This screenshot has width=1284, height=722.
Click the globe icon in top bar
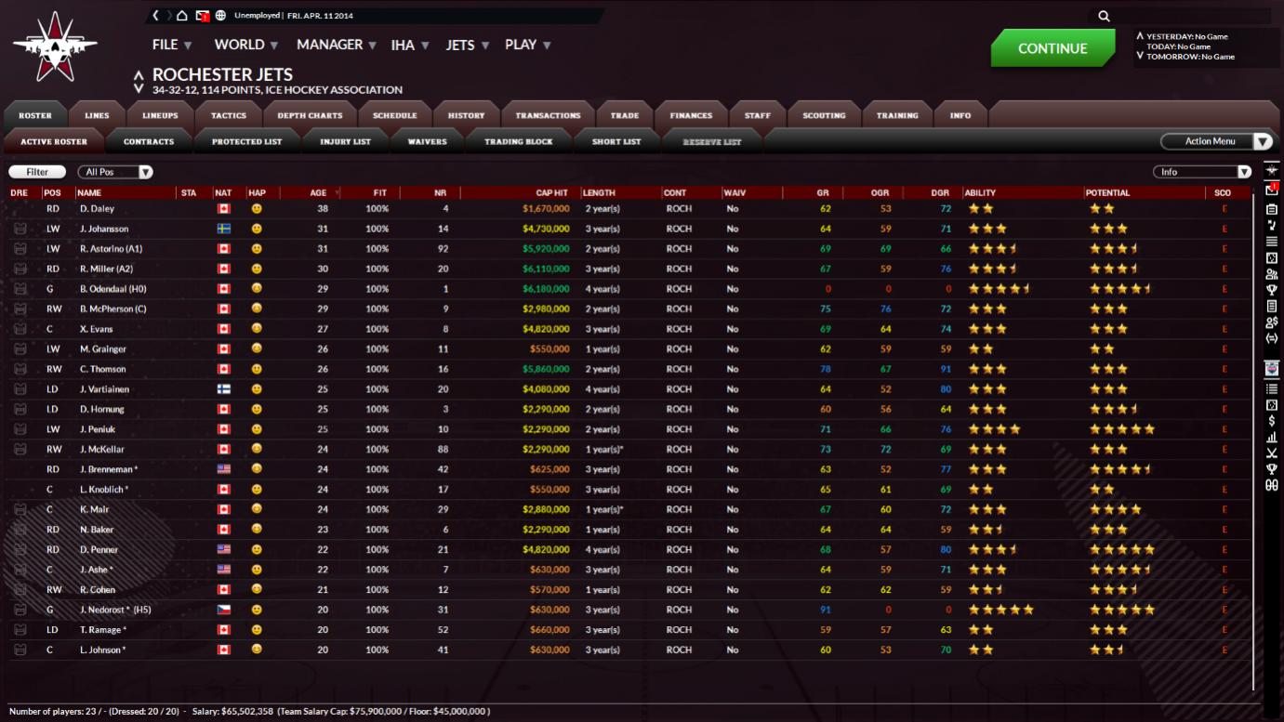pos(220,16)
